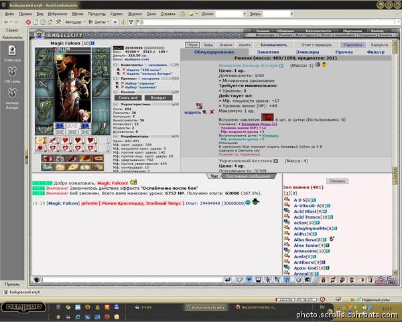
Task: Click the crossed hammers tool icon
Action: point(58,22)
